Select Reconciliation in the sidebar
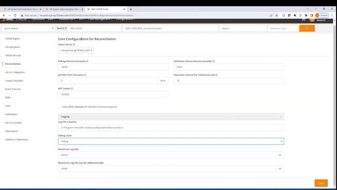The width and height of the screenshot is (337, 190). point(13,64)
